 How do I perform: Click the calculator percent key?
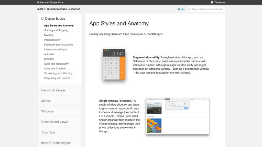click(x=117, y=59)
